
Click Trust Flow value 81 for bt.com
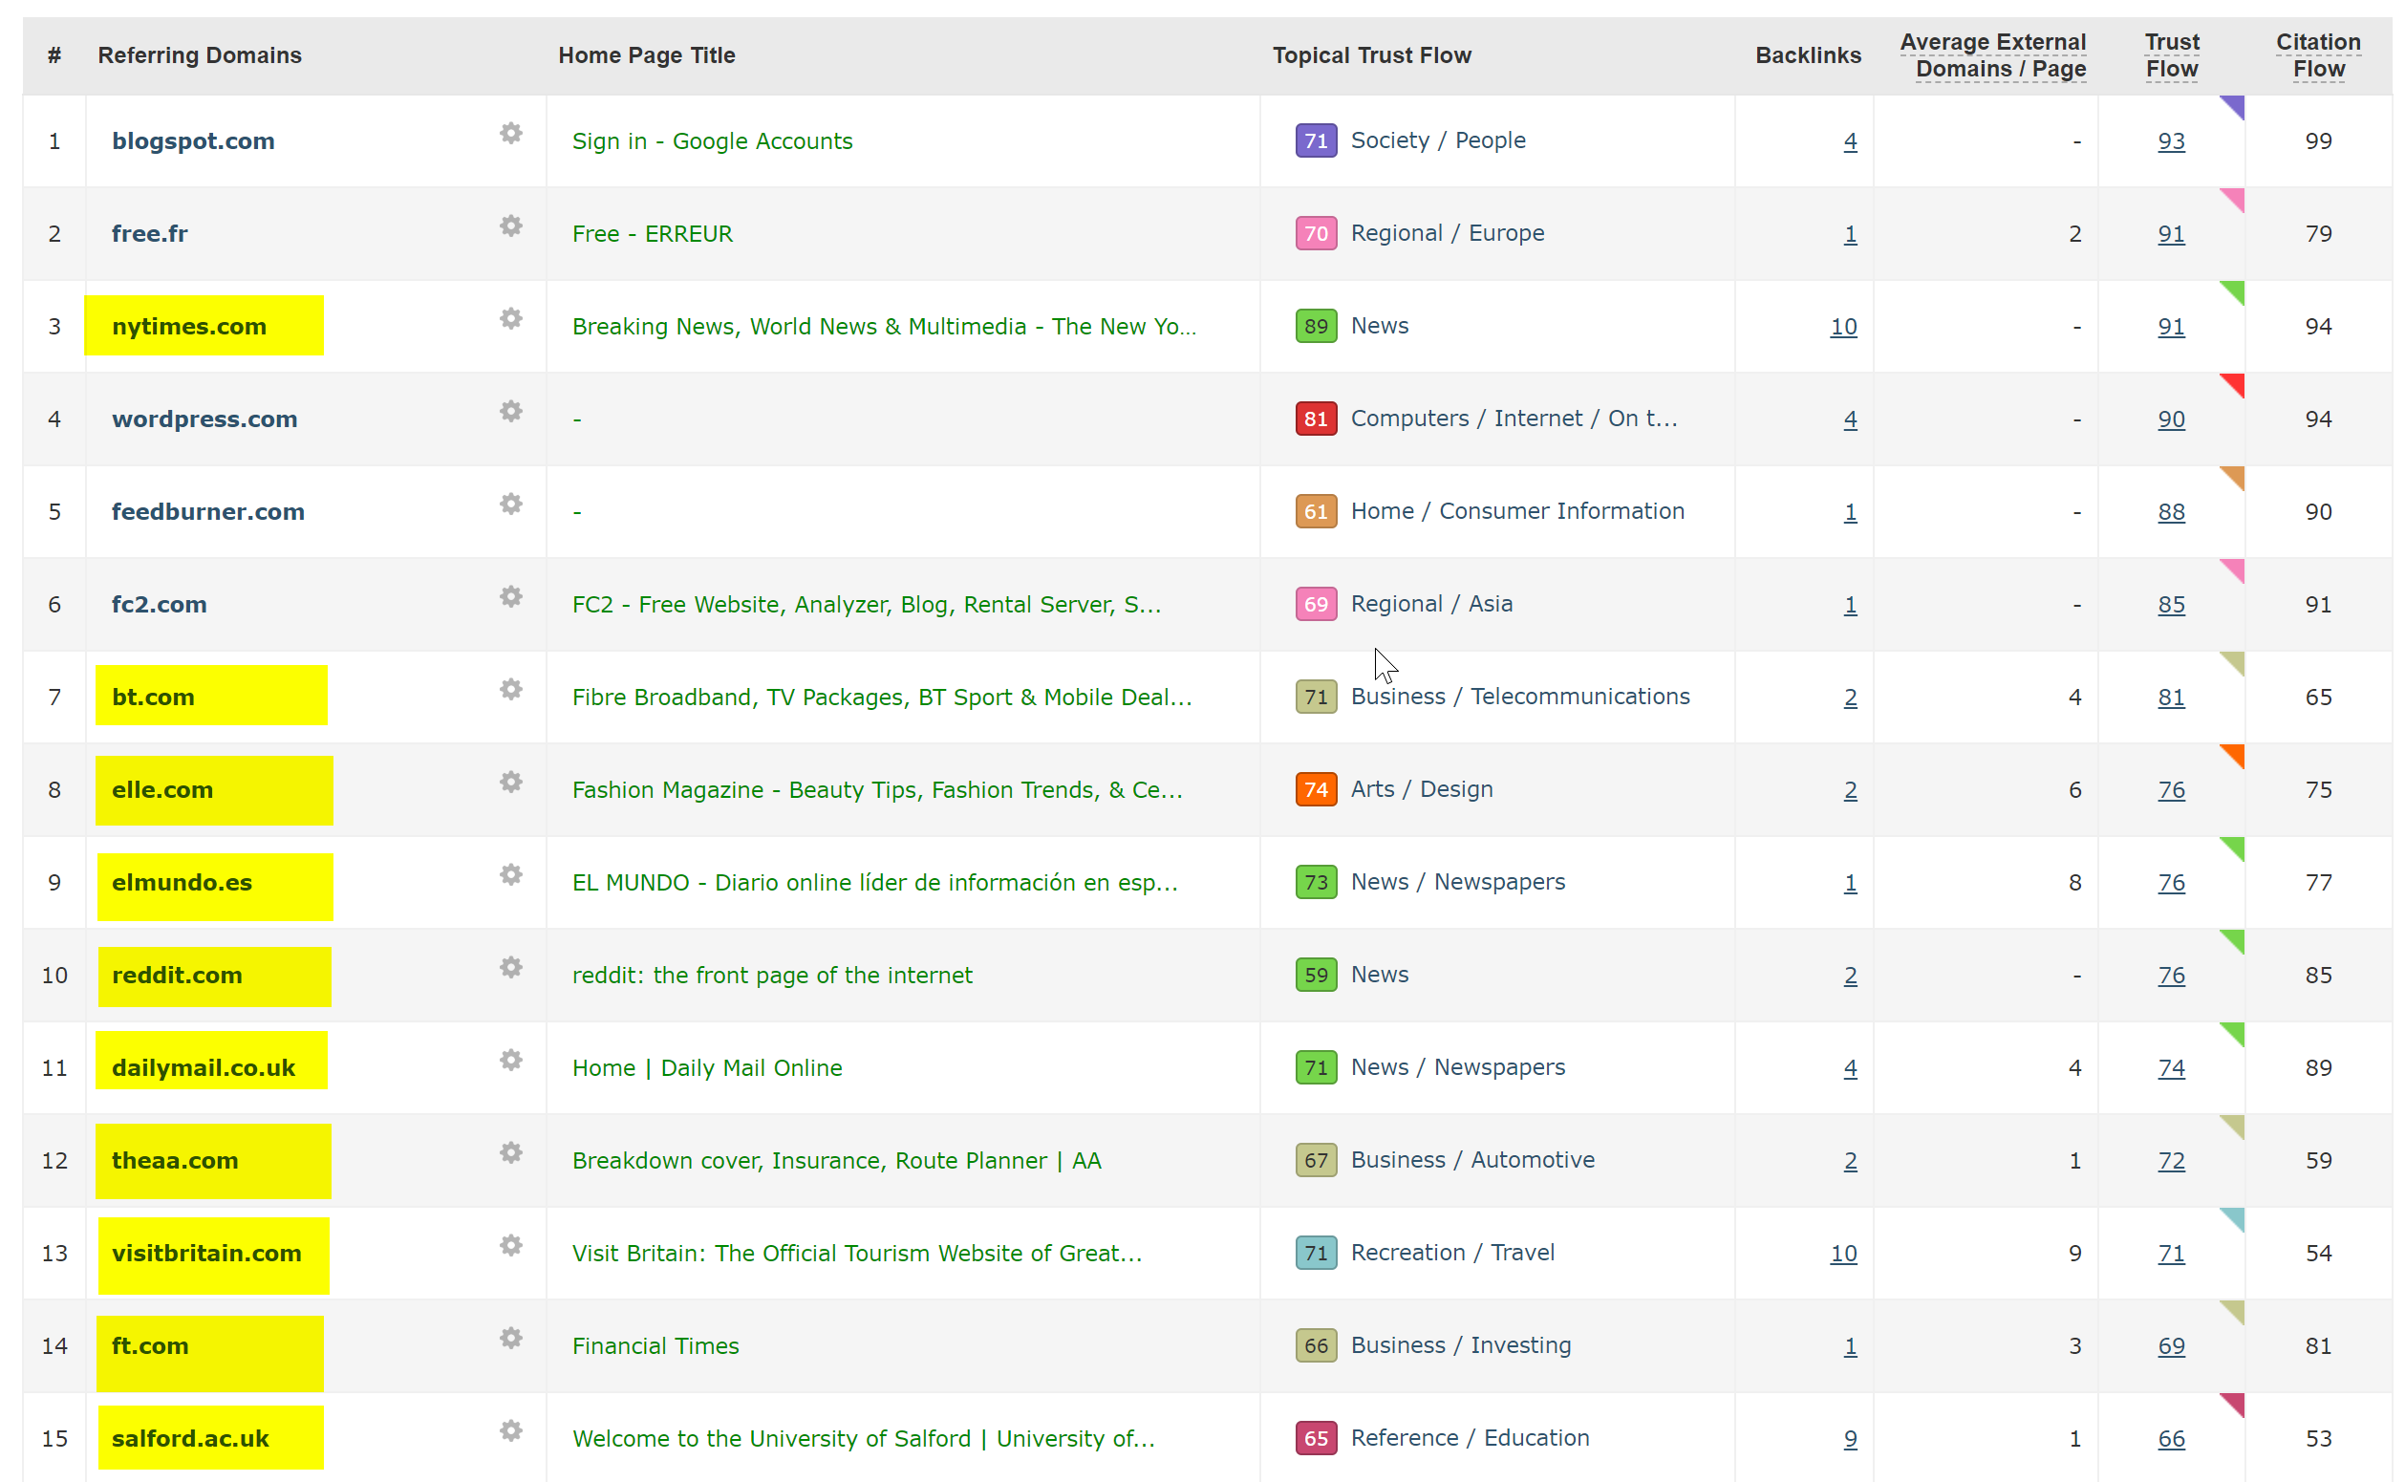pos(2172,698)
